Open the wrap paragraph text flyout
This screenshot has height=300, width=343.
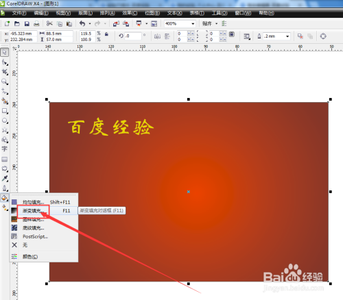point(247,36)
